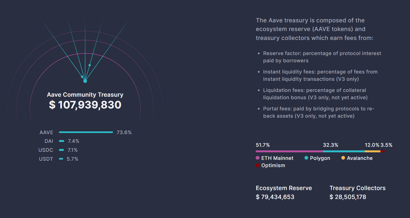Select the USDC token label
This screenshot has width=410, height=218.
point(46,150)
